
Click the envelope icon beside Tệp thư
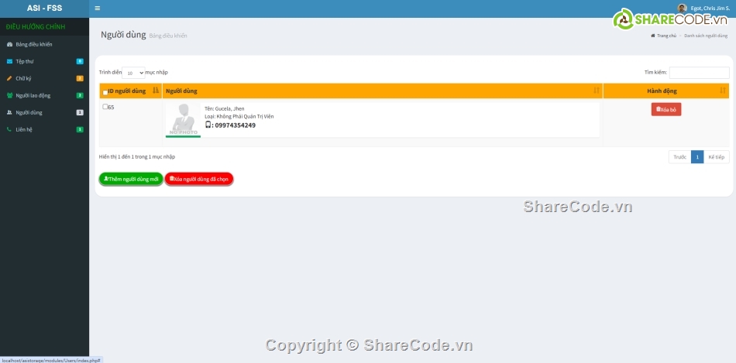[x=9, y=61]
